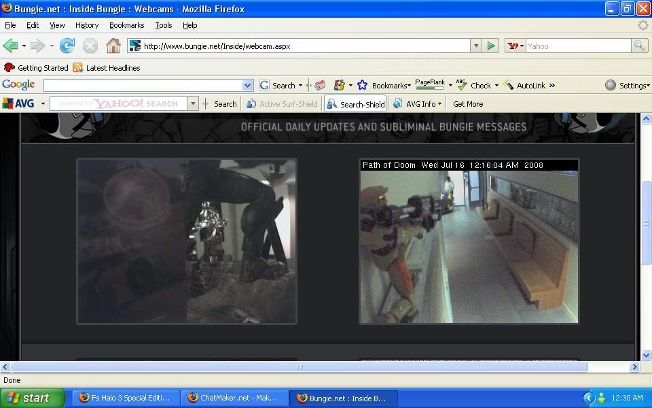Click the horizontal scrollbar thumb
This screenshot has width=652, height=408.
click(x=300, y=367)
